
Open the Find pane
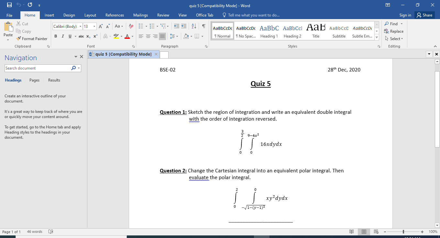click(392, 24)
